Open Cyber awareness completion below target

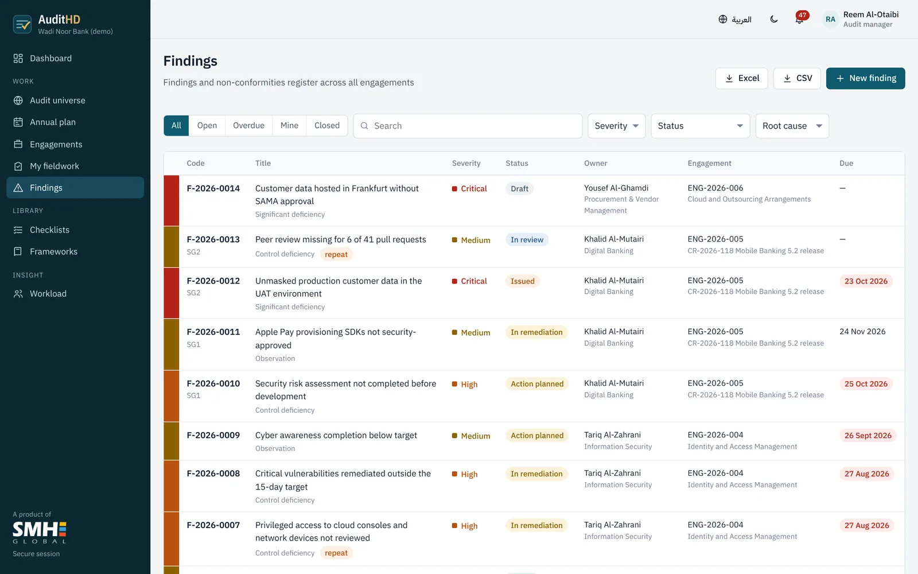click(x=336, y=436)
